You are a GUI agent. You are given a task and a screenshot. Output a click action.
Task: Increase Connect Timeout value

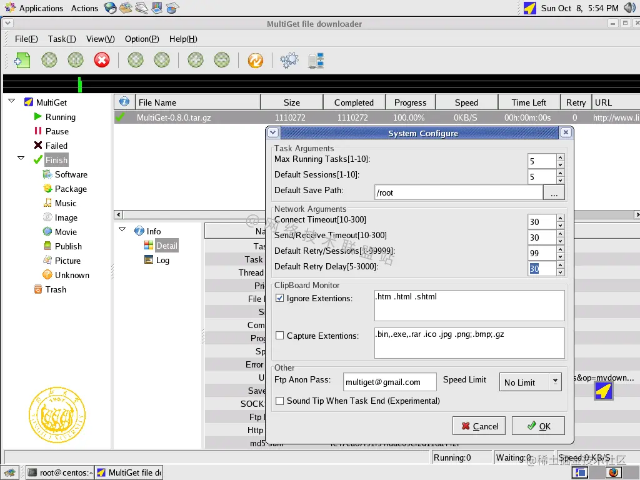[561, 218]
